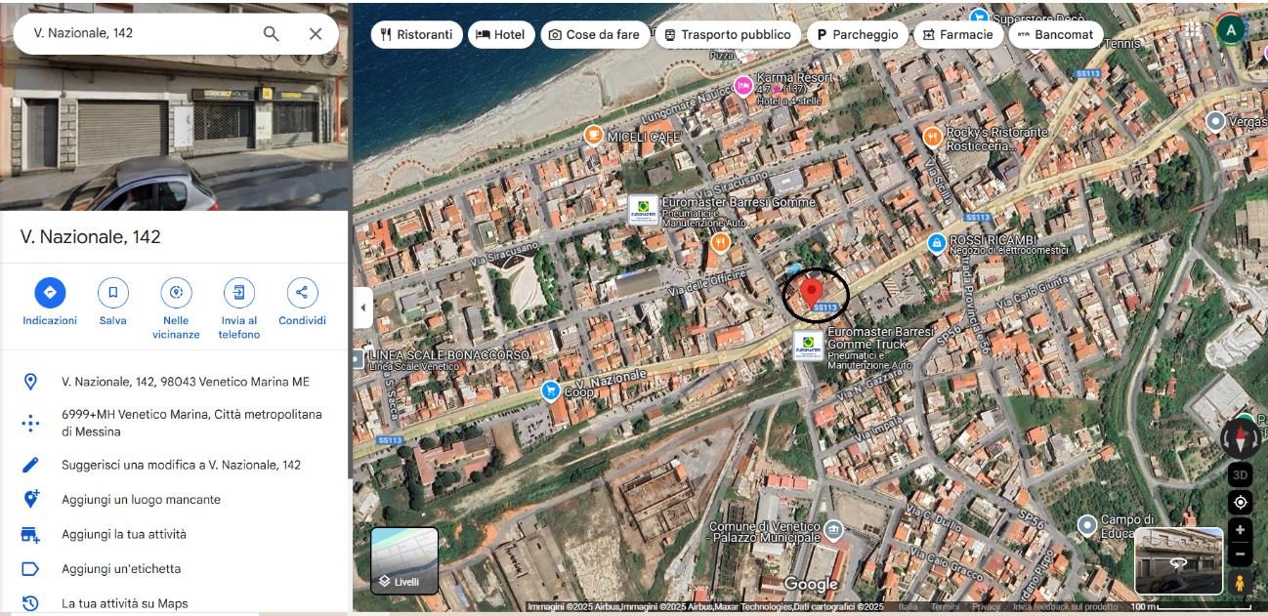Image resolution: width=1268 pixels, height=616 pixels.
Task: Click the restaurant marker on Via delle Officine
Action: (720, 242)
